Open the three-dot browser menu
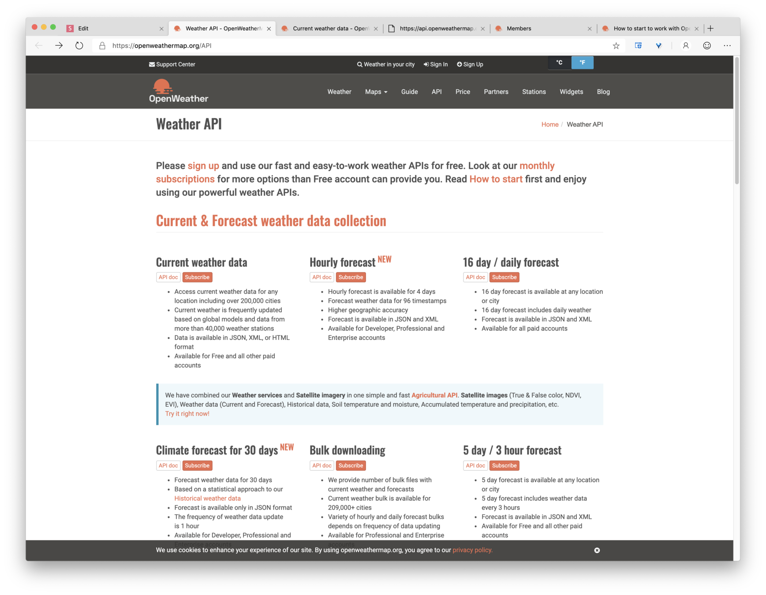Image resolution: width=766 pixels, height=595 pixels. coord(727,45)
